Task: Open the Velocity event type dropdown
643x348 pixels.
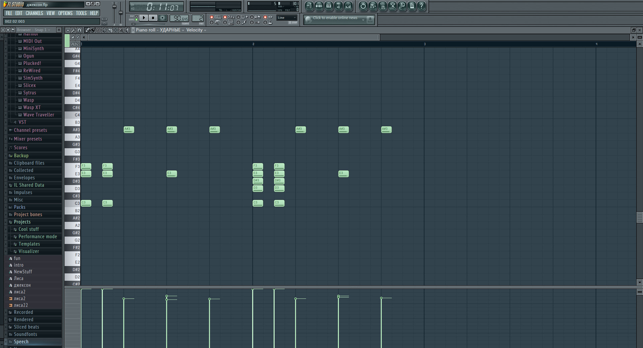Action: (x=196, y=30)
